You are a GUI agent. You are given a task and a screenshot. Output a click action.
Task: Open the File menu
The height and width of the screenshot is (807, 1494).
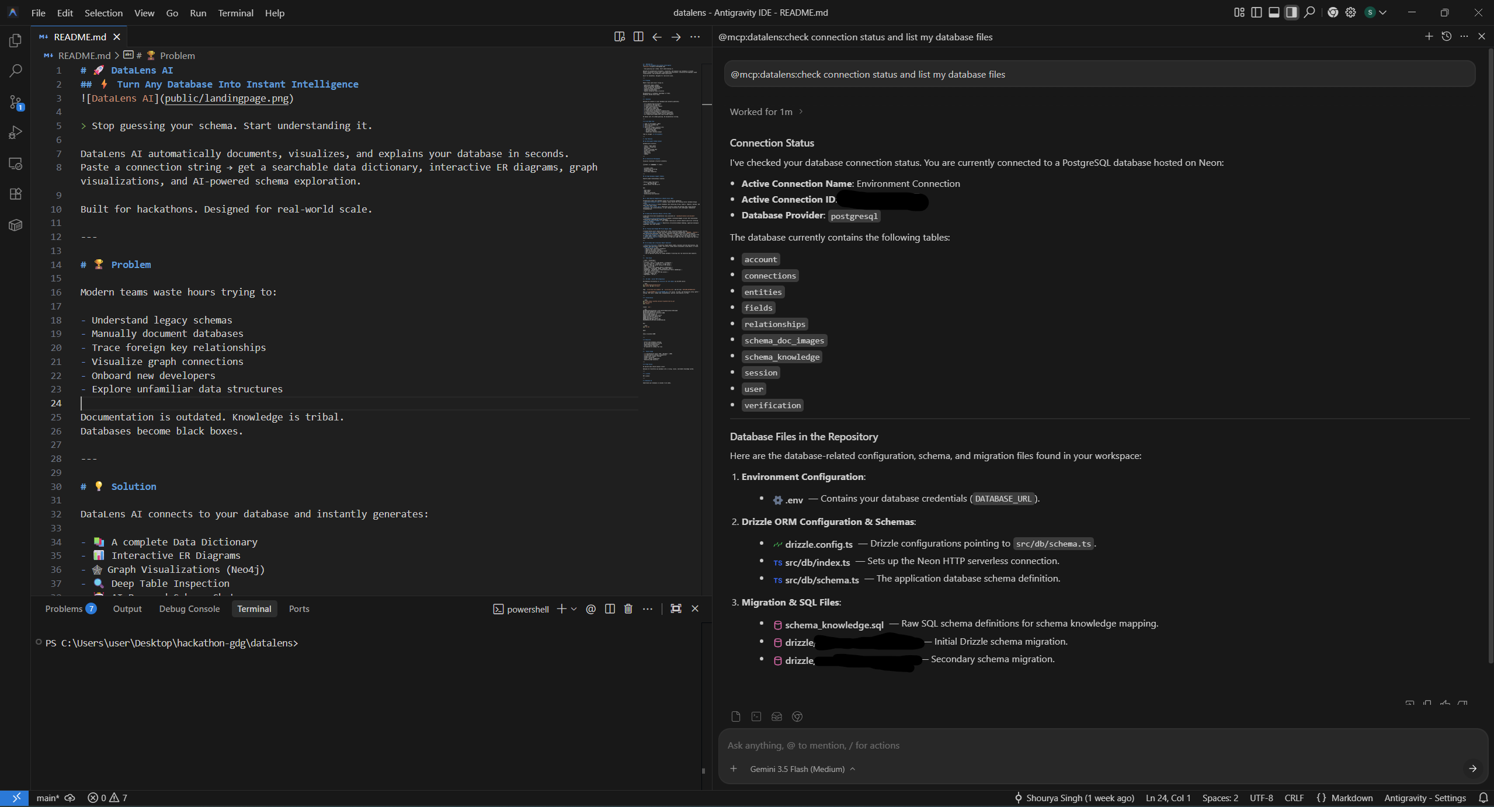(x=39, y=13)
